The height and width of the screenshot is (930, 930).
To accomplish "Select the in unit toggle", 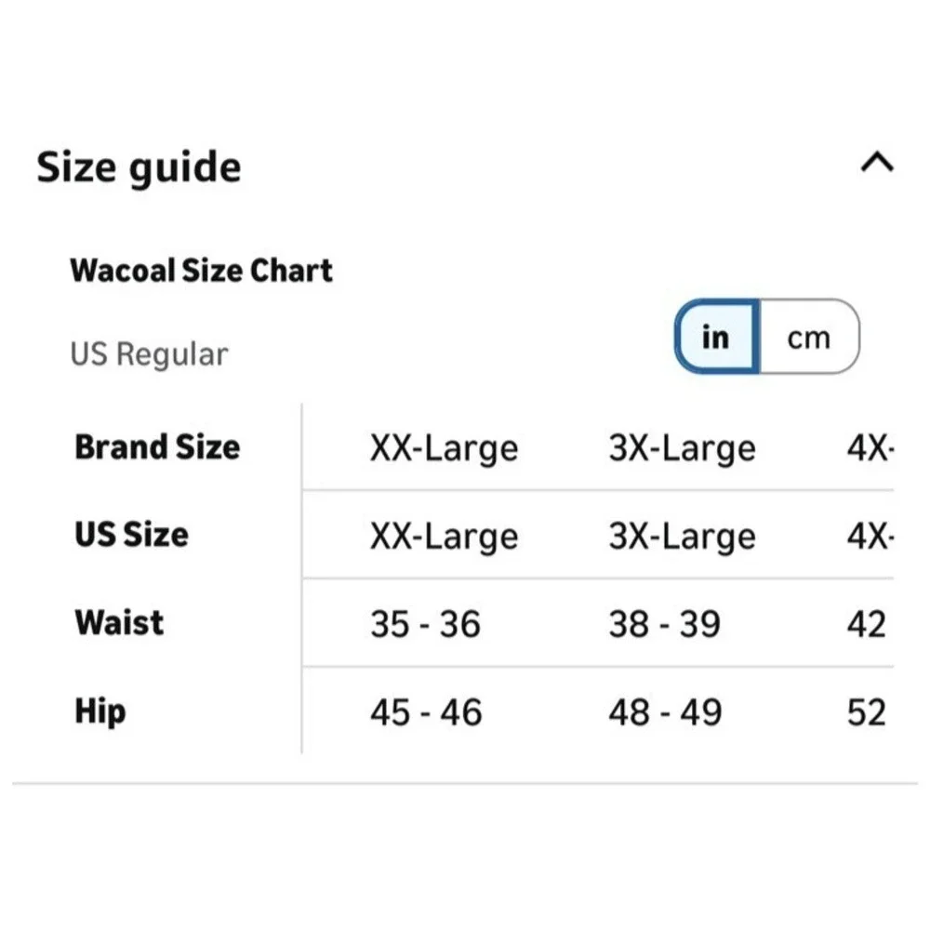I will pyautogui.click(x=716, y=337).
